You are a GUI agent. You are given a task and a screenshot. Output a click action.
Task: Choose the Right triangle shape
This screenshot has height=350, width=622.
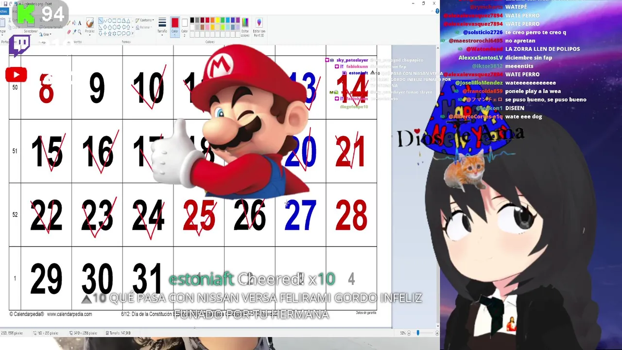tap(101, 27)
